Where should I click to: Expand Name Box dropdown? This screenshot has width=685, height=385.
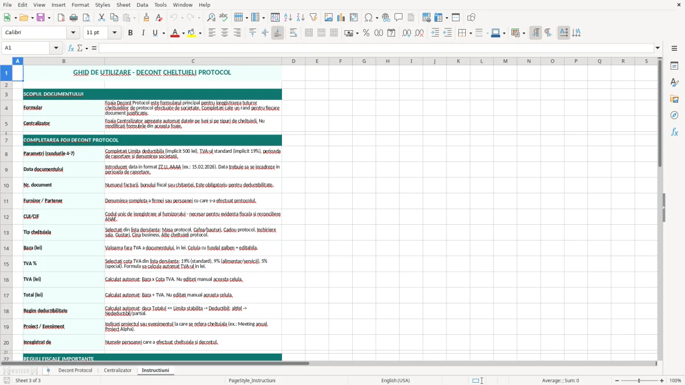coord(56,48)
